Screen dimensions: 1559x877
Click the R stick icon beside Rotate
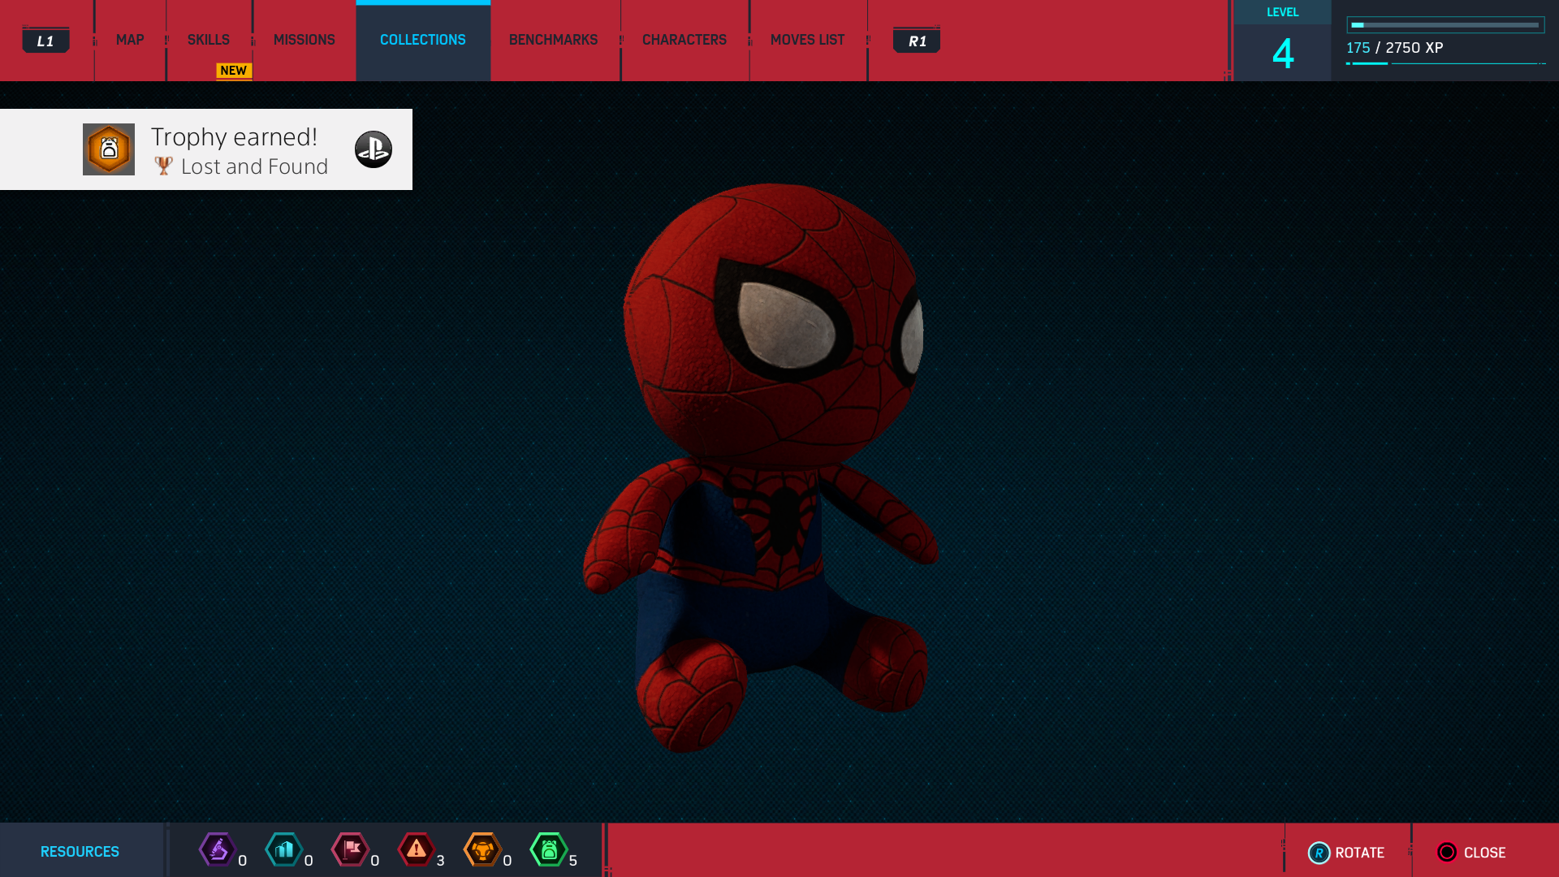pyautogui.click(x=1319, y=853)
